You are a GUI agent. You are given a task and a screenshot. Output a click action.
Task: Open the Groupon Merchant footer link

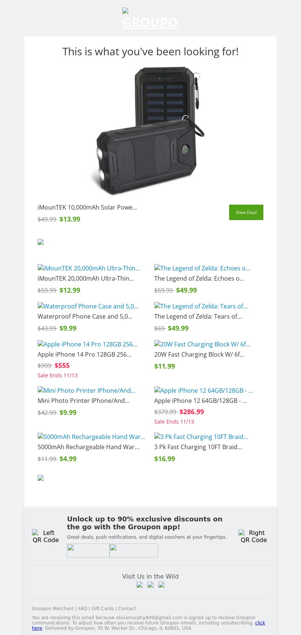pyautogui.click(x=53, y=609)
